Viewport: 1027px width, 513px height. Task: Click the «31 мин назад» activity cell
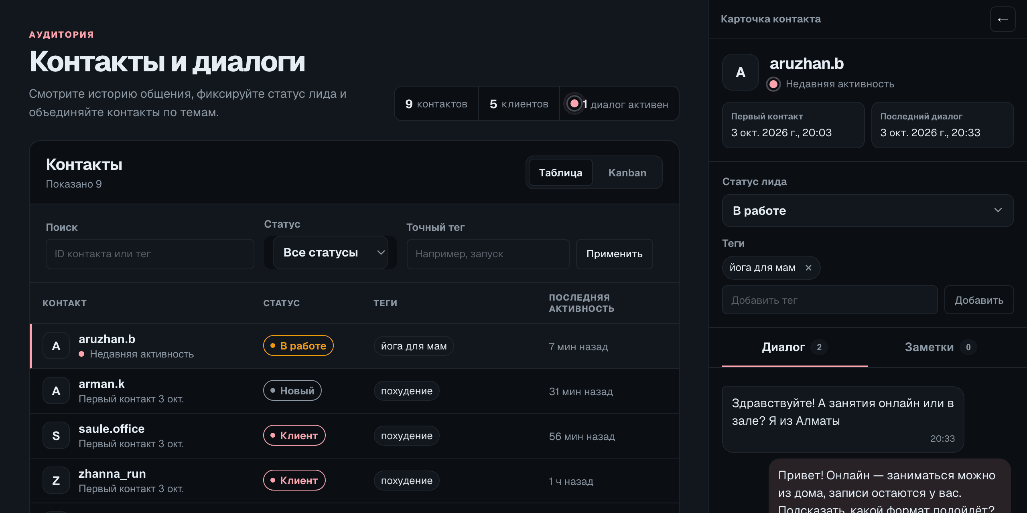click(x=580, y=392)
